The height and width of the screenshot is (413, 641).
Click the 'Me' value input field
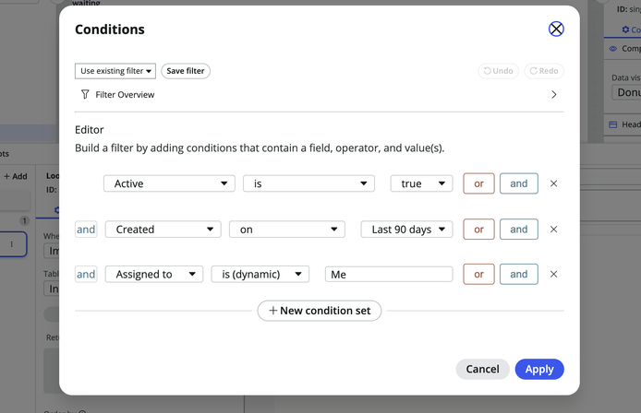click(x=389, y=274)
